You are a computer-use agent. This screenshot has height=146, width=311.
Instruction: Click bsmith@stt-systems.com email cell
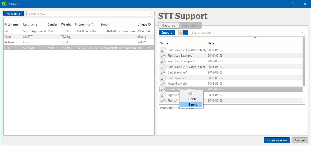tap(118, 31)
